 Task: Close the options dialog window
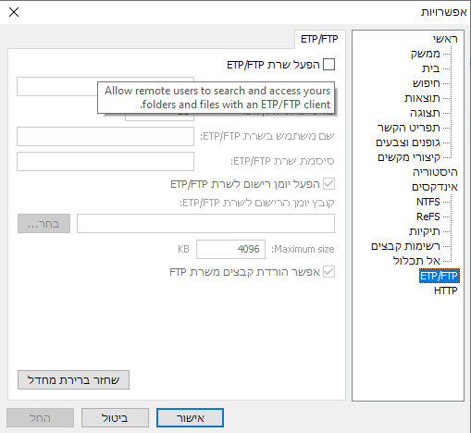point(14,12)
